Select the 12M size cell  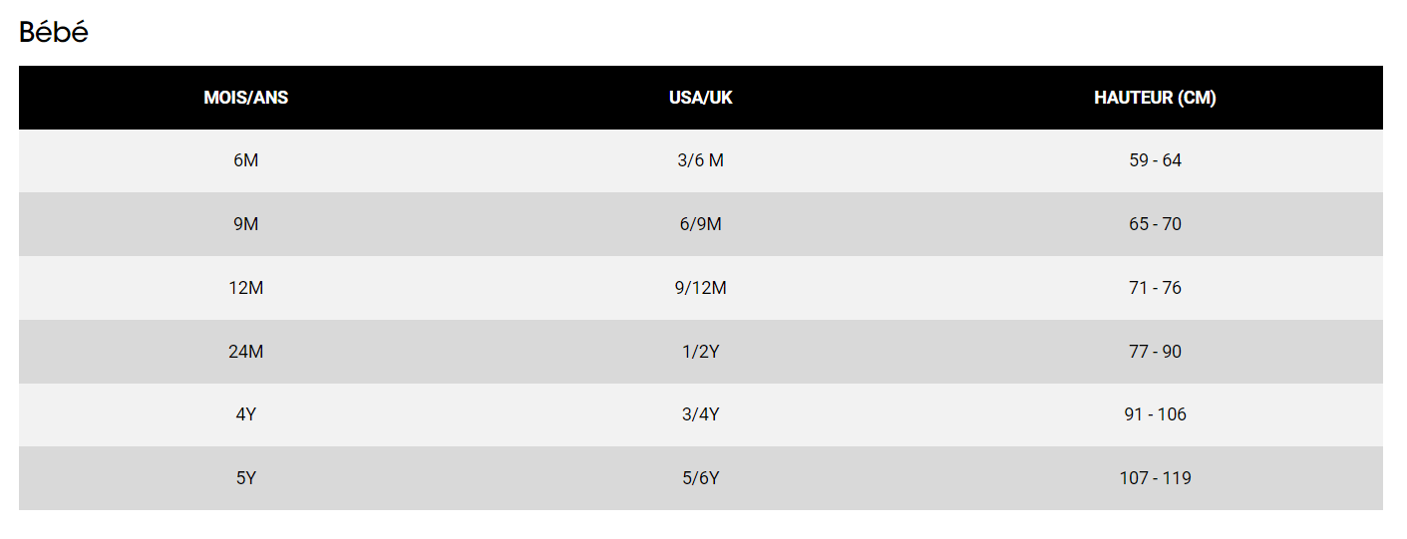coord(245,288)
